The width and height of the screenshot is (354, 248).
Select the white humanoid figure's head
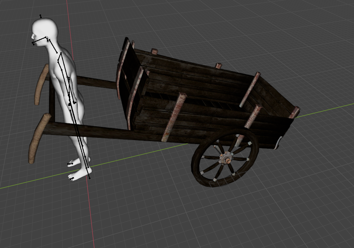coord(44,32)
